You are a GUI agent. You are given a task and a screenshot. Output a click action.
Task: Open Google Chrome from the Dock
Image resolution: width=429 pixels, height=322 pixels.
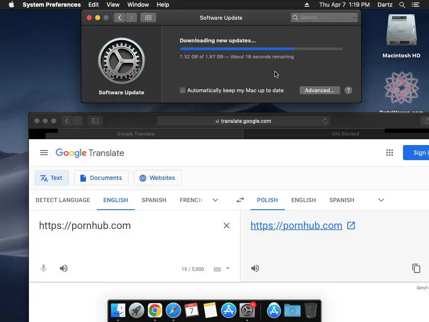[155, 311]
